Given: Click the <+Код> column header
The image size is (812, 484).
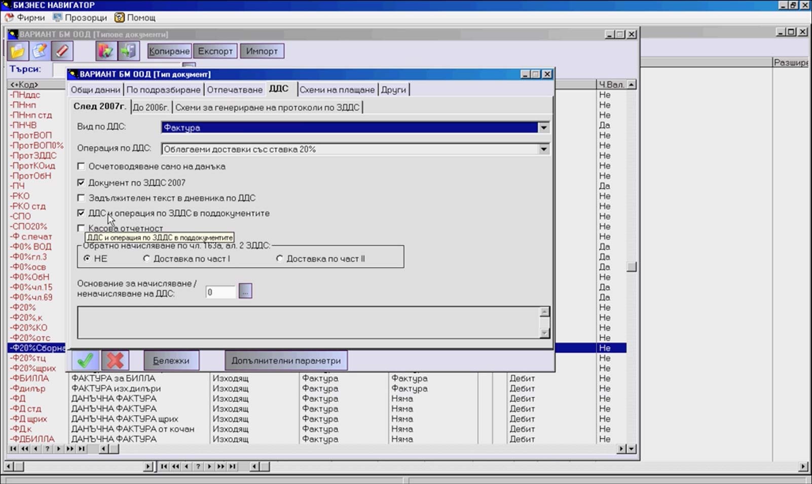Looking at the screenshot, I should click(x=36, y=85).
